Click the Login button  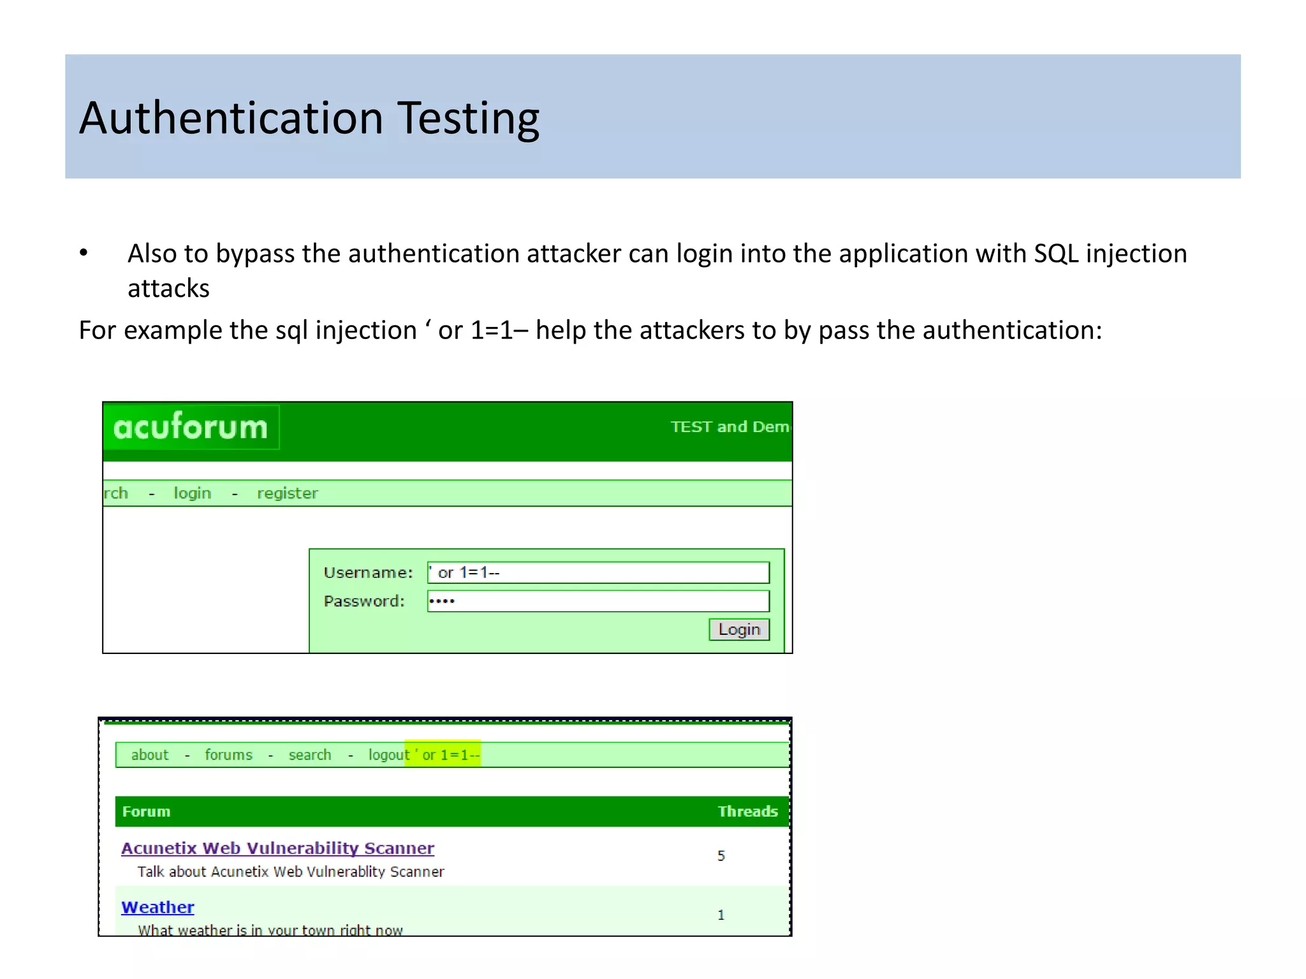739,630
